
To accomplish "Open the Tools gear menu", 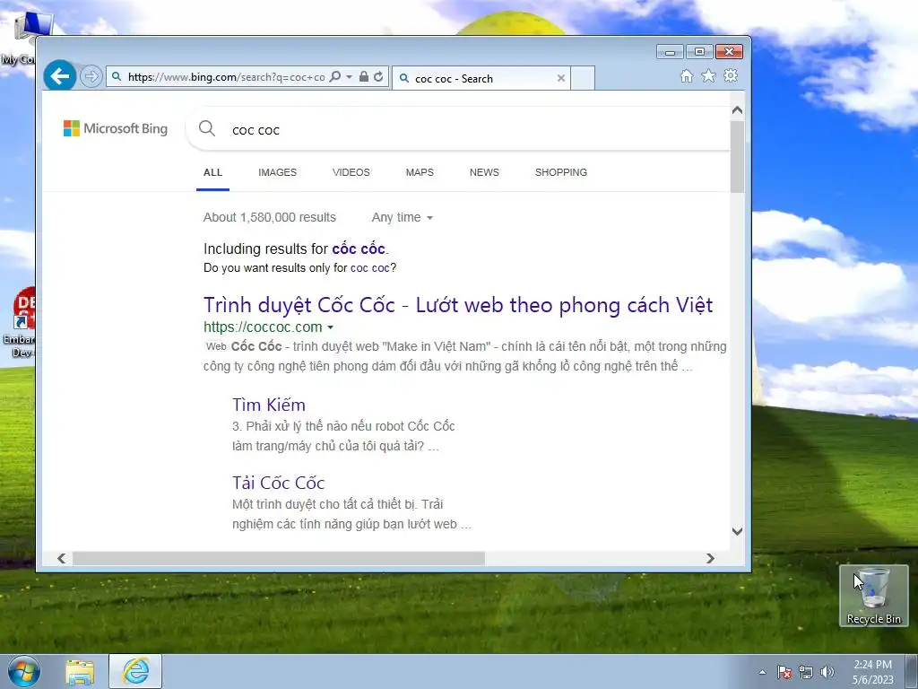I will tap(731, 75).
